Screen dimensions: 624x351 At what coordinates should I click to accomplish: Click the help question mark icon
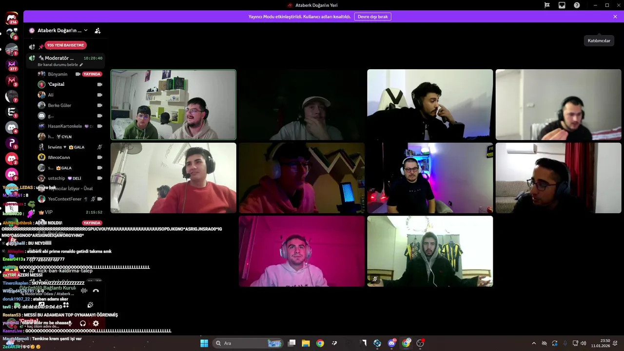click(x=577, y=5)
